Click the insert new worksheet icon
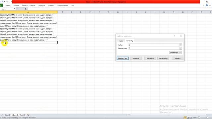The image size is (212, 119). click(x=28, y=115)
